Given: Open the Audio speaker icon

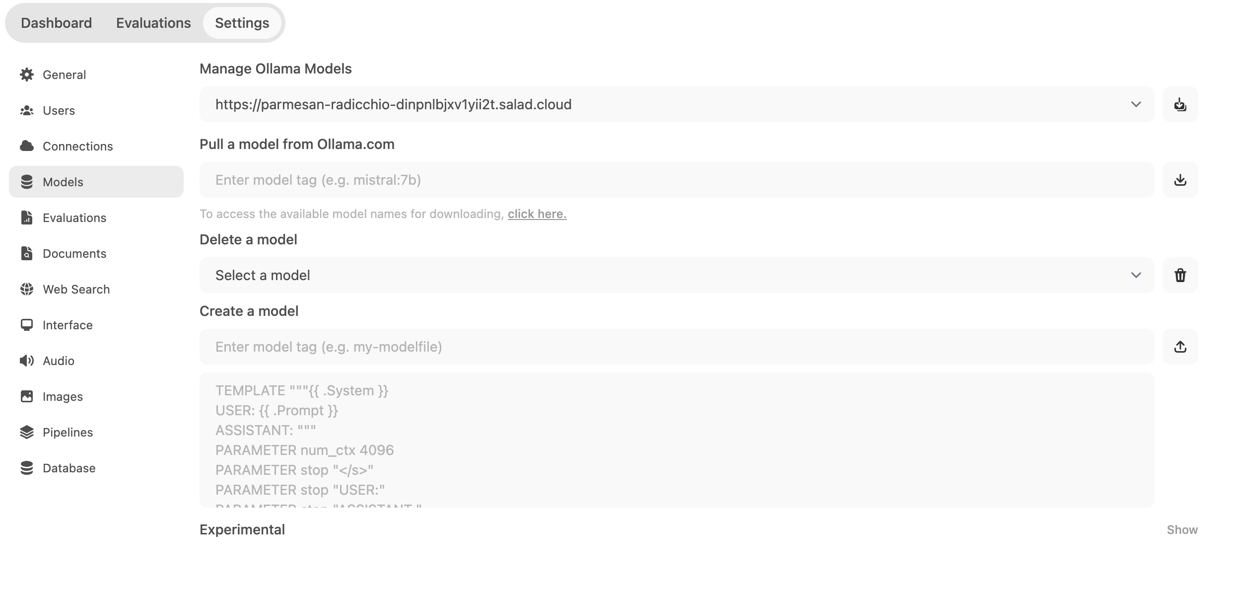Looking at the screenshot, I should pyautogui.click(x=27, y=361).
